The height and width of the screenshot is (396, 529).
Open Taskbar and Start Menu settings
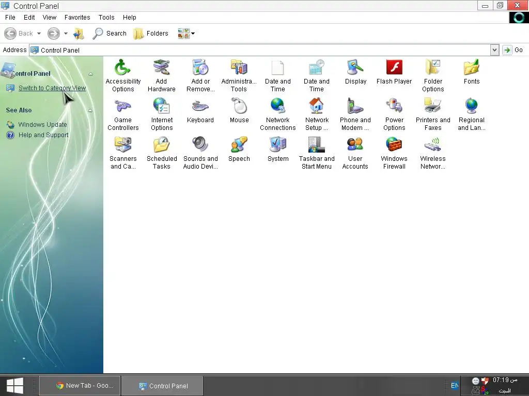coord(317,153)
